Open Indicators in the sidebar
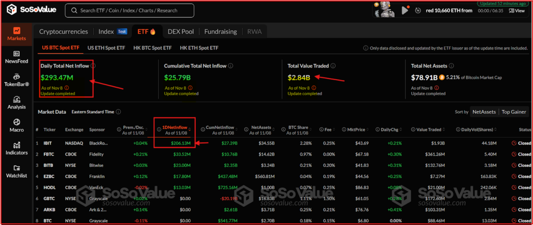 17,149
